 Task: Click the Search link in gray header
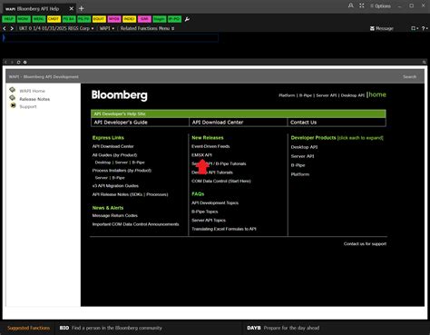click(409, 77)
